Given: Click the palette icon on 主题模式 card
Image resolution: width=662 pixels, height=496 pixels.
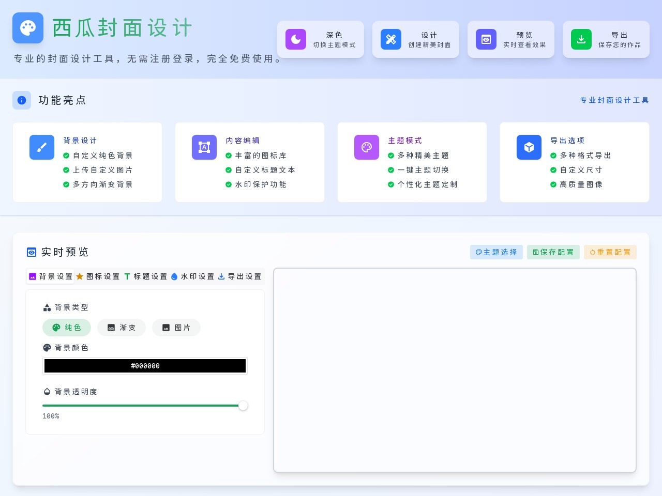Looking at the screenshot, I should coord(367,147).
